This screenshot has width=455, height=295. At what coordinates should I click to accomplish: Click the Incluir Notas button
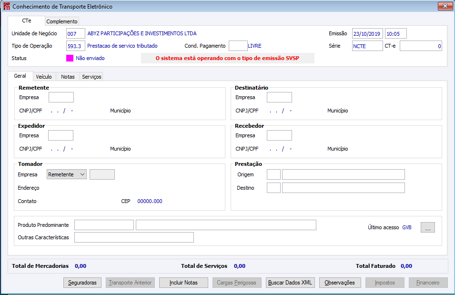[183, 283]
